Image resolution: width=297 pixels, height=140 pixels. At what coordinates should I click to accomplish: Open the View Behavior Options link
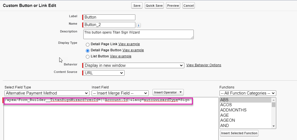pyautogui.click(x=204, y=65)
